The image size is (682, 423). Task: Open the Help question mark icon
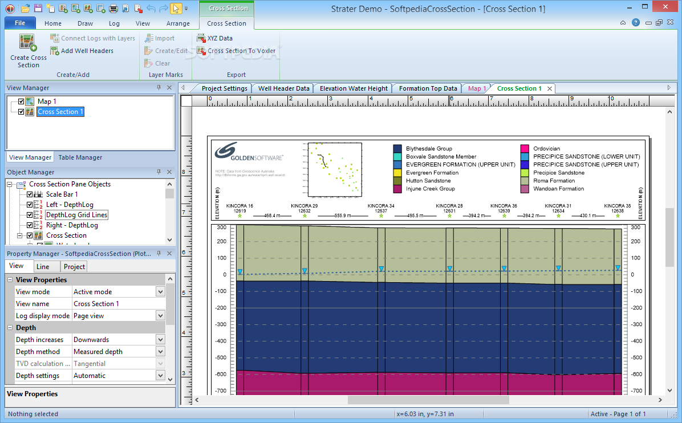tap(635, 23)
